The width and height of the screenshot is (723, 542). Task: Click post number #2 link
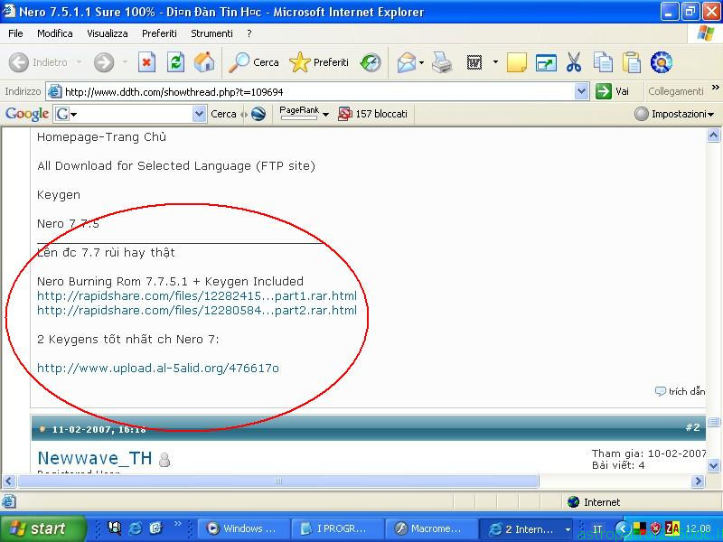coord(692,427)
